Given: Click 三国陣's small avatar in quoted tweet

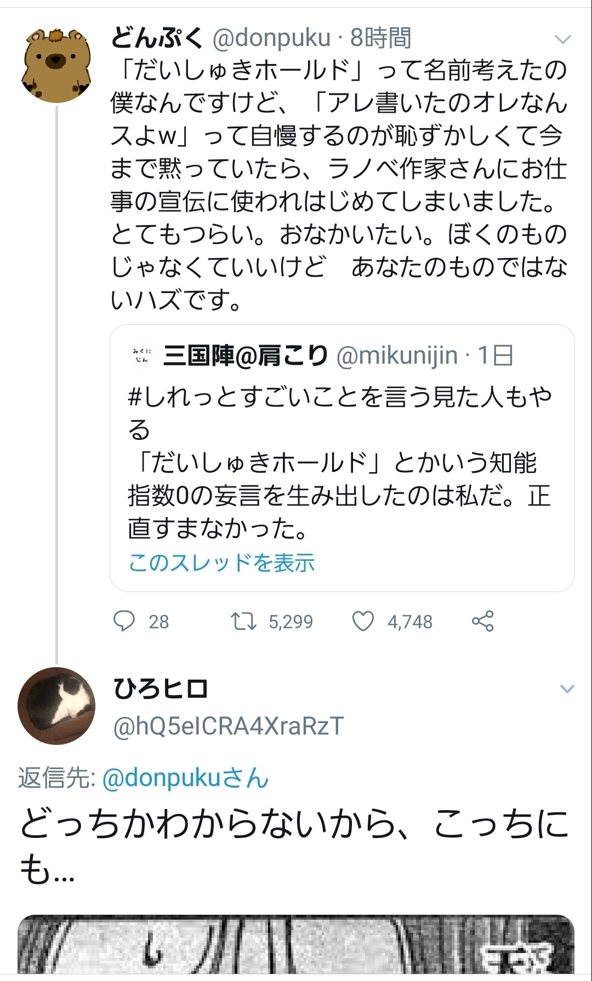Looking at the screenshot, I should tap(141, 355).
